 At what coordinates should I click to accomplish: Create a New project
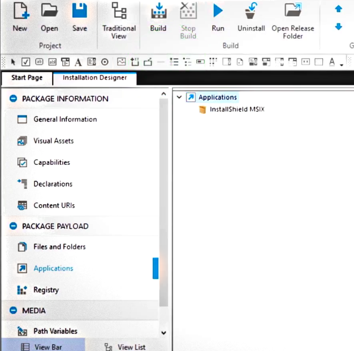tap(20, 17)
